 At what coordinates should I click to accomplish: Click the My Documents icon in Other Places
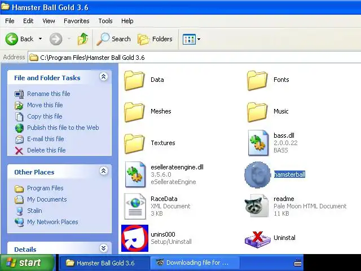19,199
